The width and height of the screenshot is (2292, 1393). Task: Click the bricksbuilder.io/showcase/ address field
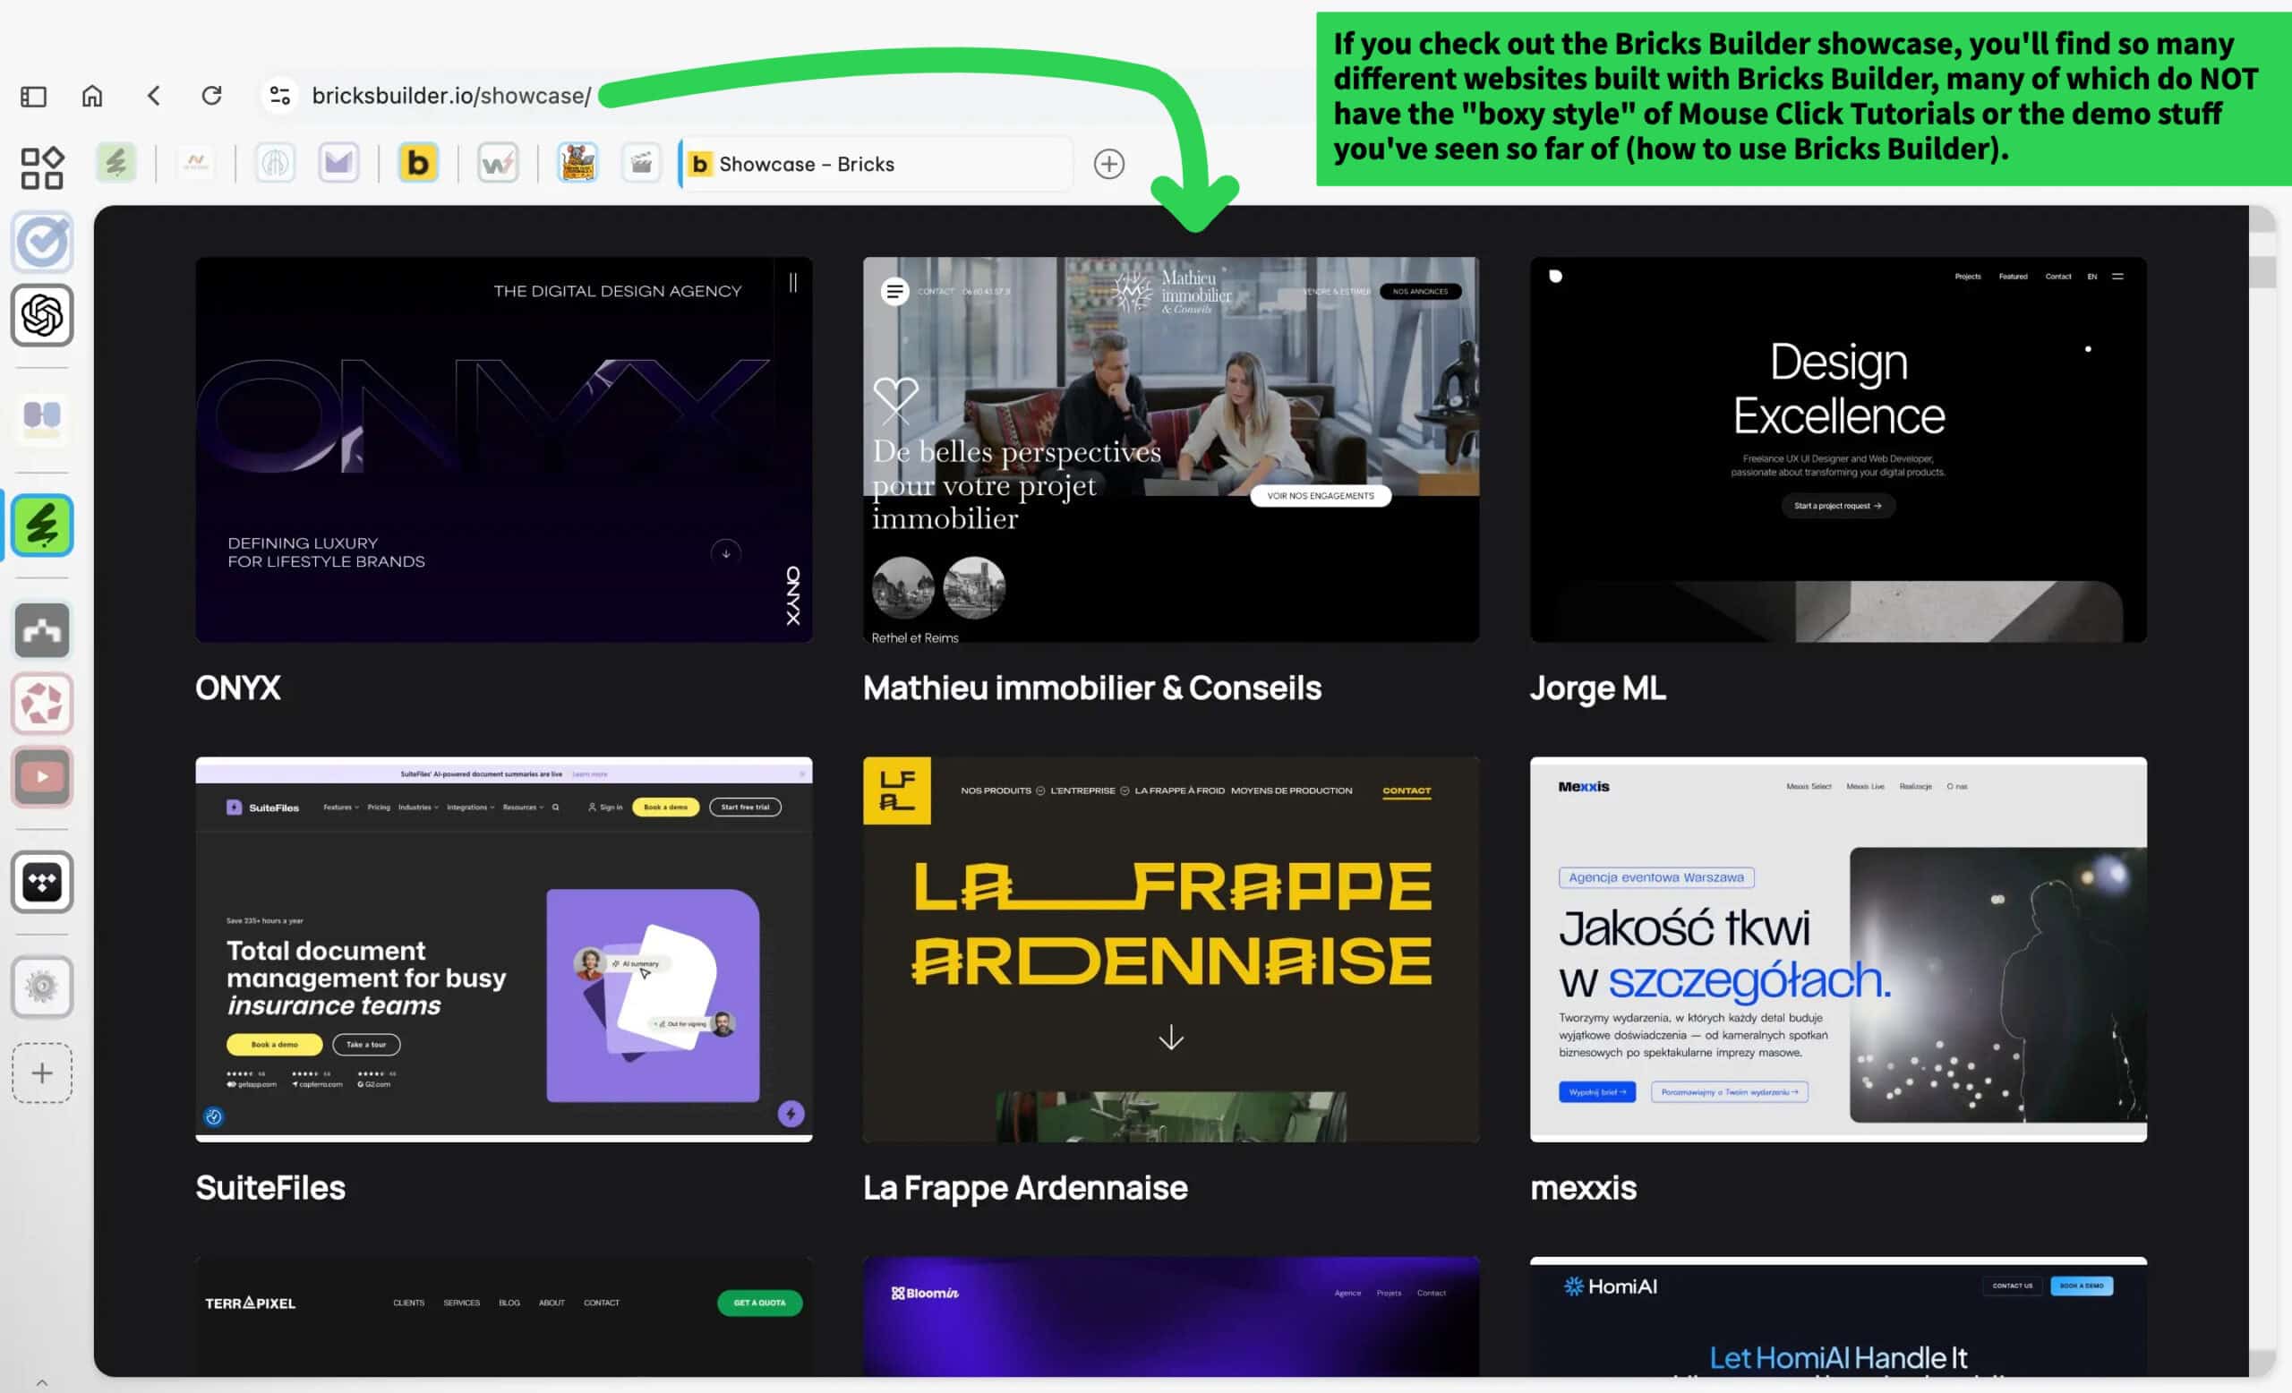pos(451,96)
